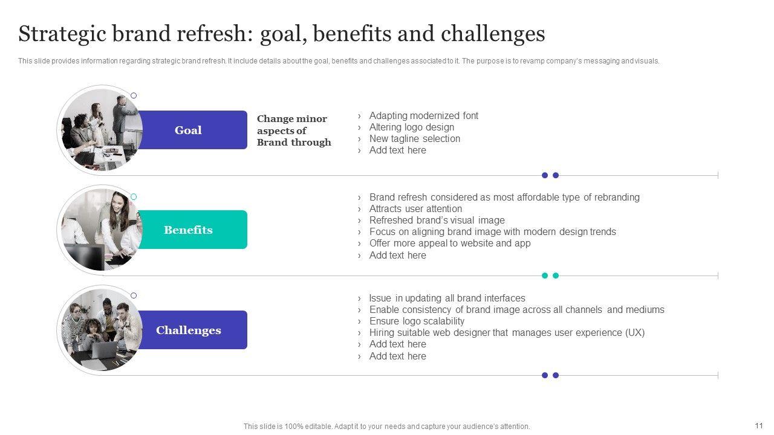Click the Challenges circular group photo
The image size is (774, 435).
pos(102,330)
